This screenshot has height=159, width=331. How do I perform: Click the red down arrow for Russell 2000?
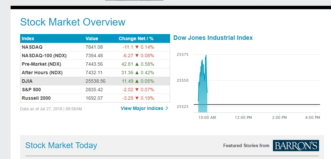[x=137, y=98]
